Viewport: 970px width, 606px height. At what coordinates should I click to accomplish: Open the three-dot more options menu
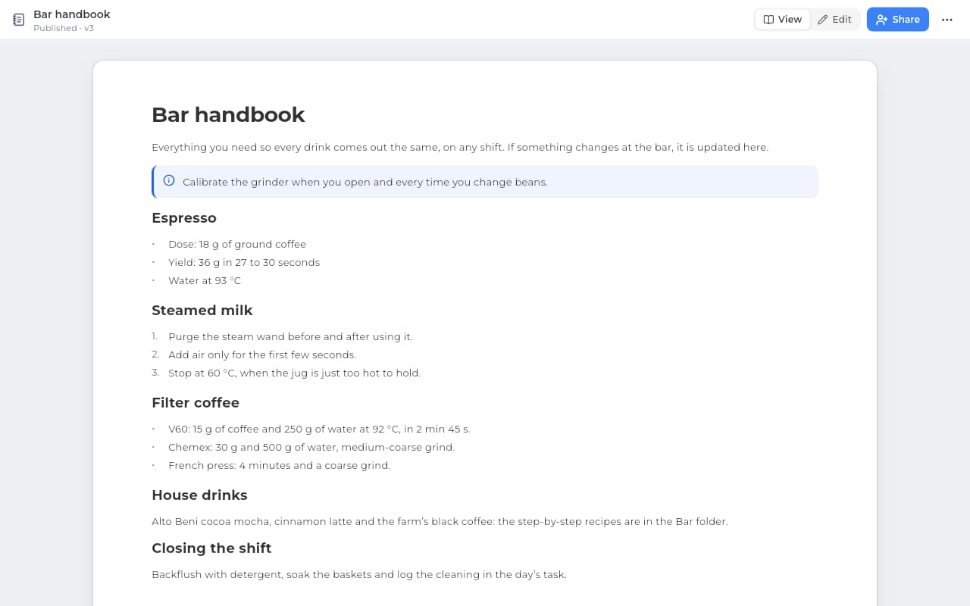(947, 20)
